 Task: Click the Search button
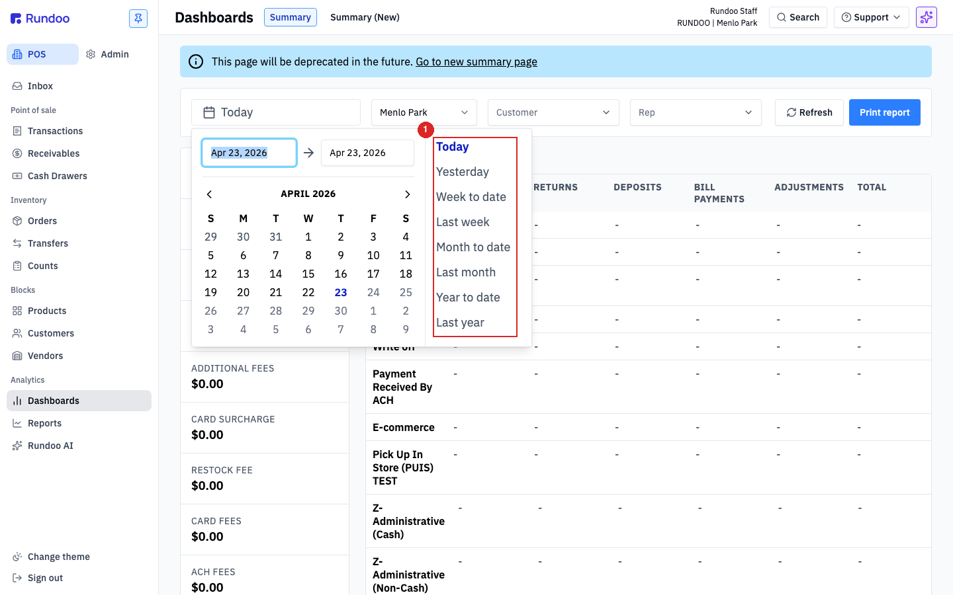[798, 17]
